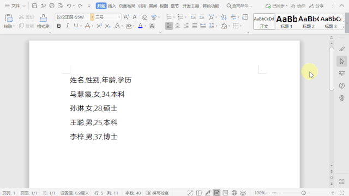Toggle italic formatting
349x196 pixels.
67,26
